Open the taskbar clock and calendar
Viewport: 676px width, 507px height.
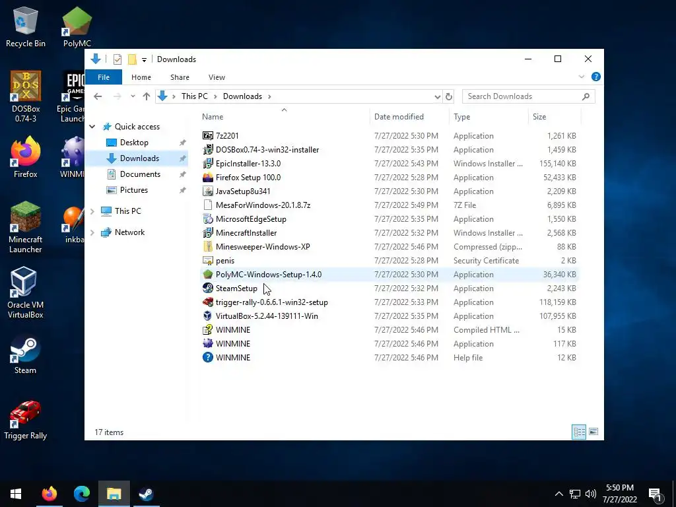[x=619, y=494]
